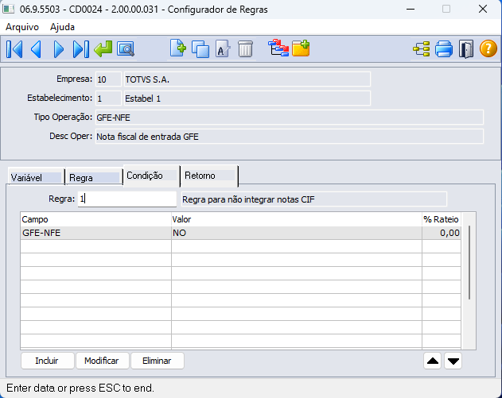Go to the next record
This screenshot has width=502, height=398.
[x=59, y=49]
